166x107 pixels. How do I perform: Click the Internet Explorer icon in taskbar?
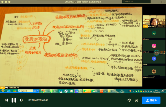pos(9,91)
